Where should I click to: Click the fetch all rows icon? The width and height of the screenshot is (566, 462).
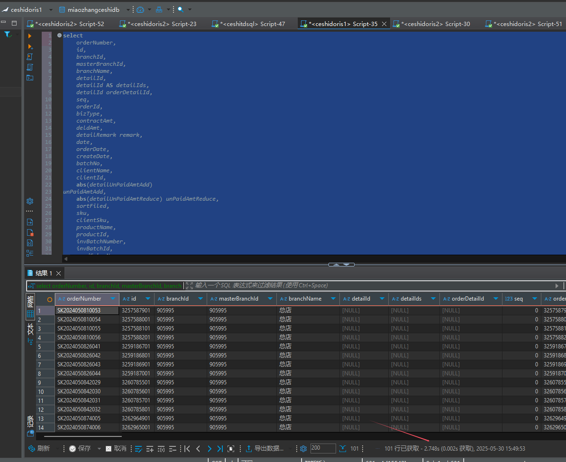tap(343, 449)
